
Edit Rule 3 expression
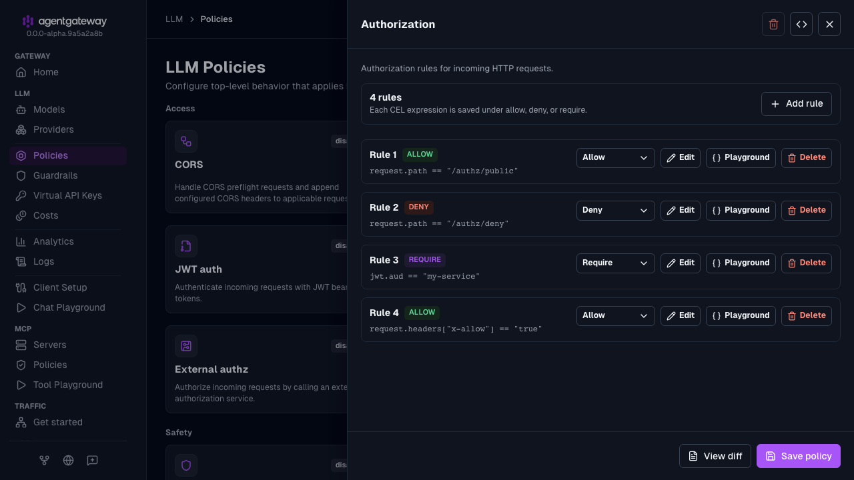(x=681, y=263)
